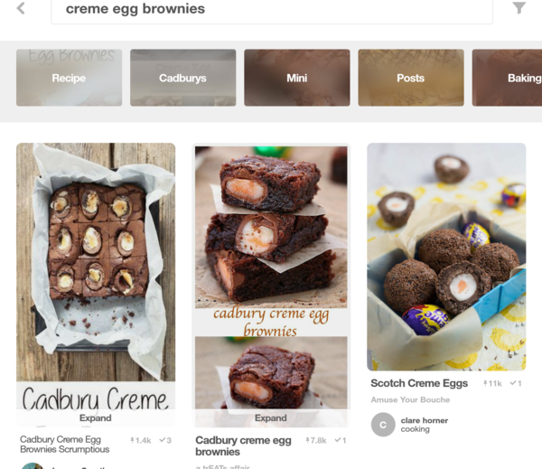Expand the cadbury creme egg brownies stack pin

tap(271, 417)
